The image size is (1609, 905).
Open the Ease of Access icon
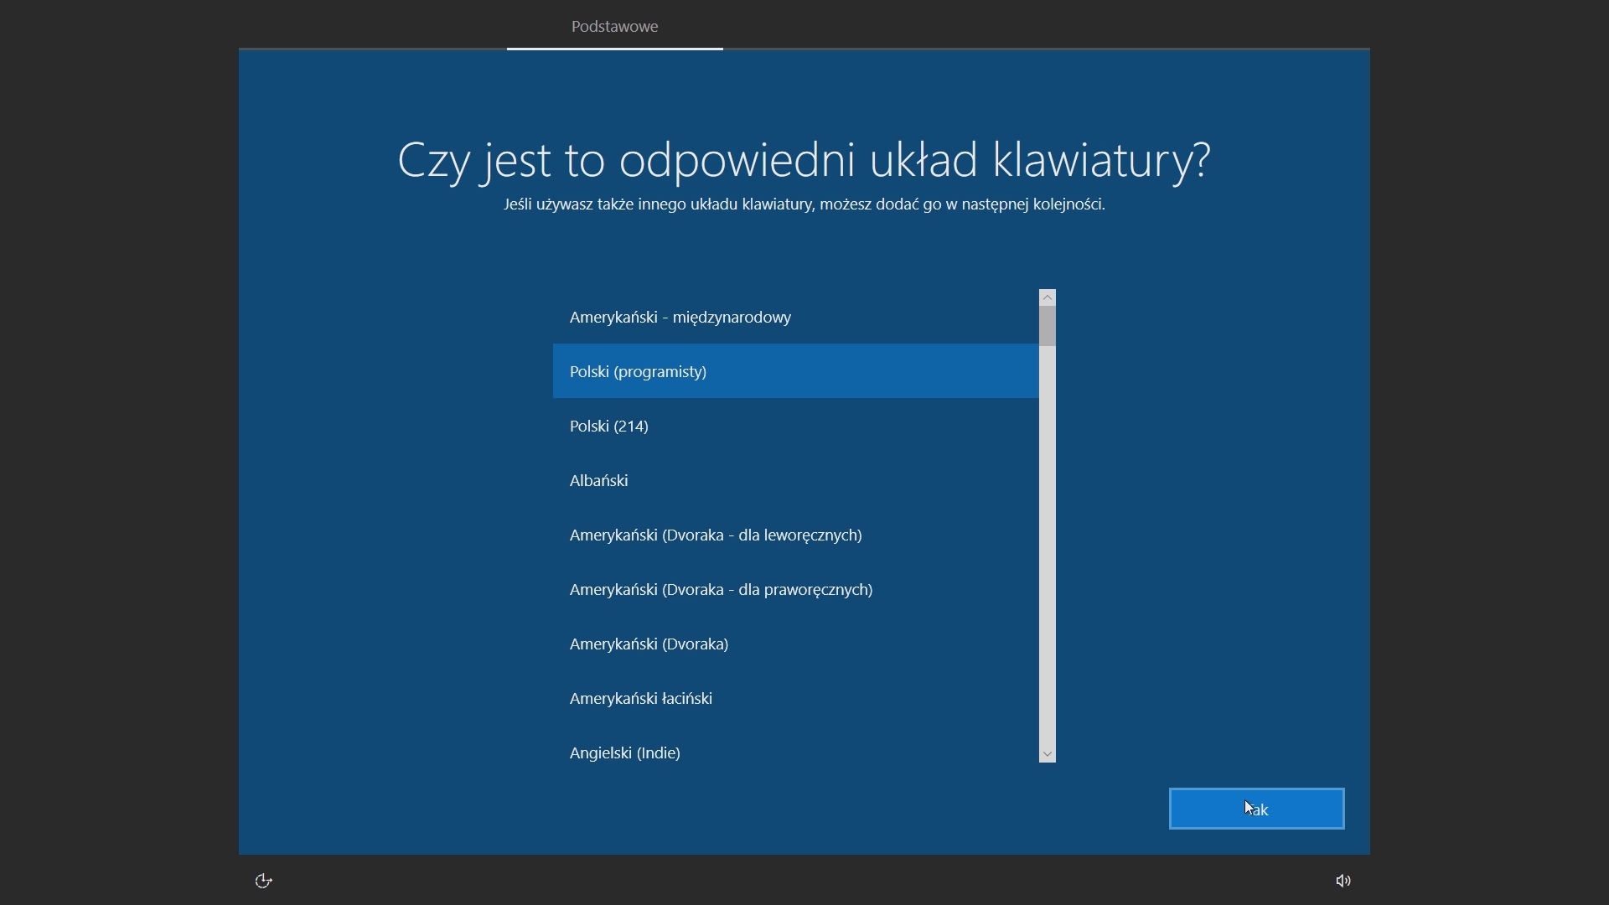point(263,881)
